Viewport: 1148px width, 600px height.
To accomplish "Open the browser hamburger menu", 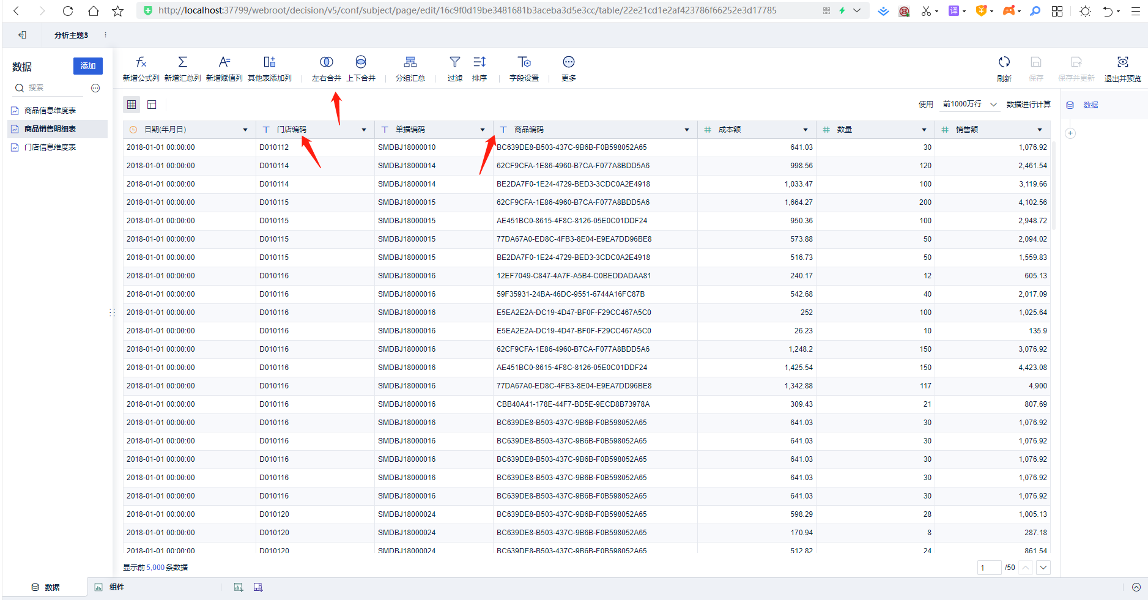I will (x=1135, y=11).
